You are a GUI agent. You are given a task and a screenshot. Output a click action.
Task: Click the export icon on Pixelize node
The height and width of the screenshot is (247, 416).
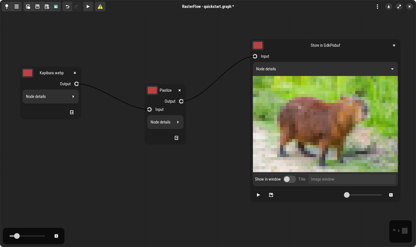pyautogui.click(x=177, y=138)
